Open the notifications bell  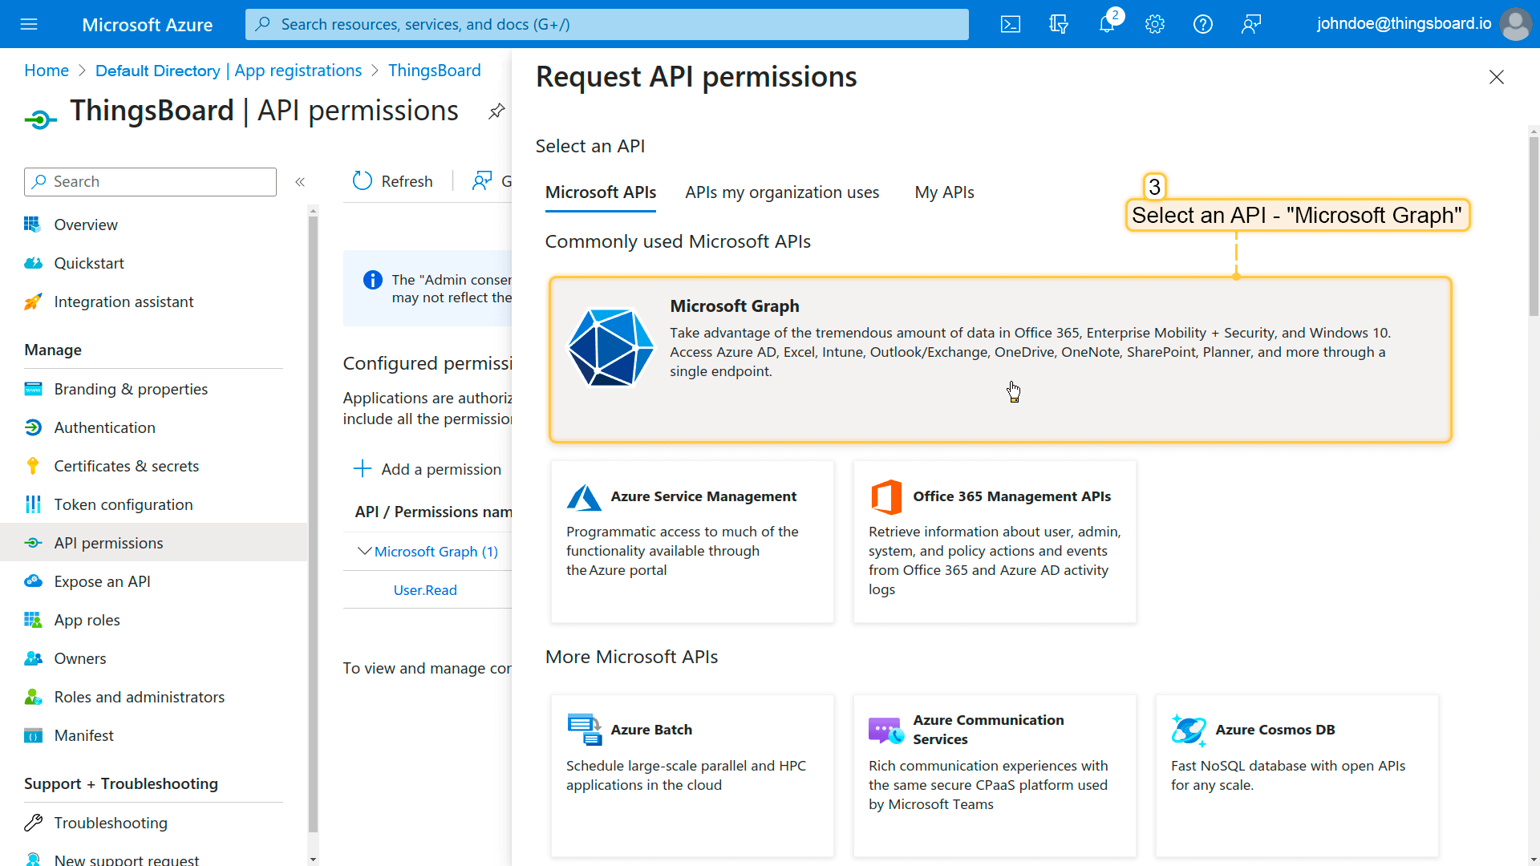point(1107,24)
